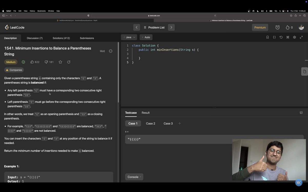Switch to the Result tab

(x=146, y=113)
